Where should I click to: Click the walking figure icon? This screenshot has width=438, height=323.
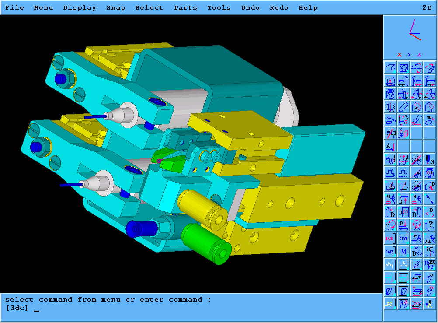pos(430,304)
